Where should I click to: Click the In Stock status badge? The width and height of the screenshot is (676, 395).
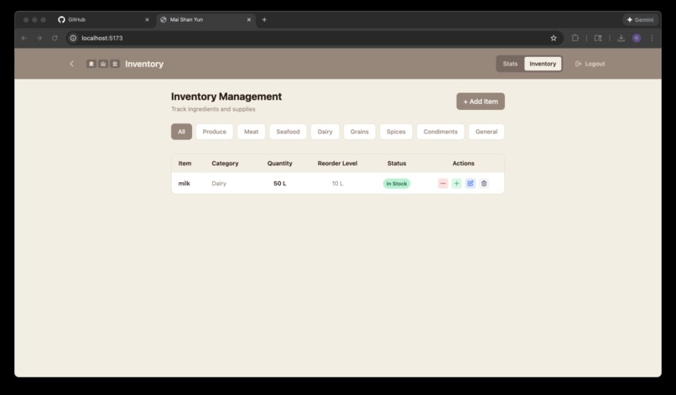point(397,184)
